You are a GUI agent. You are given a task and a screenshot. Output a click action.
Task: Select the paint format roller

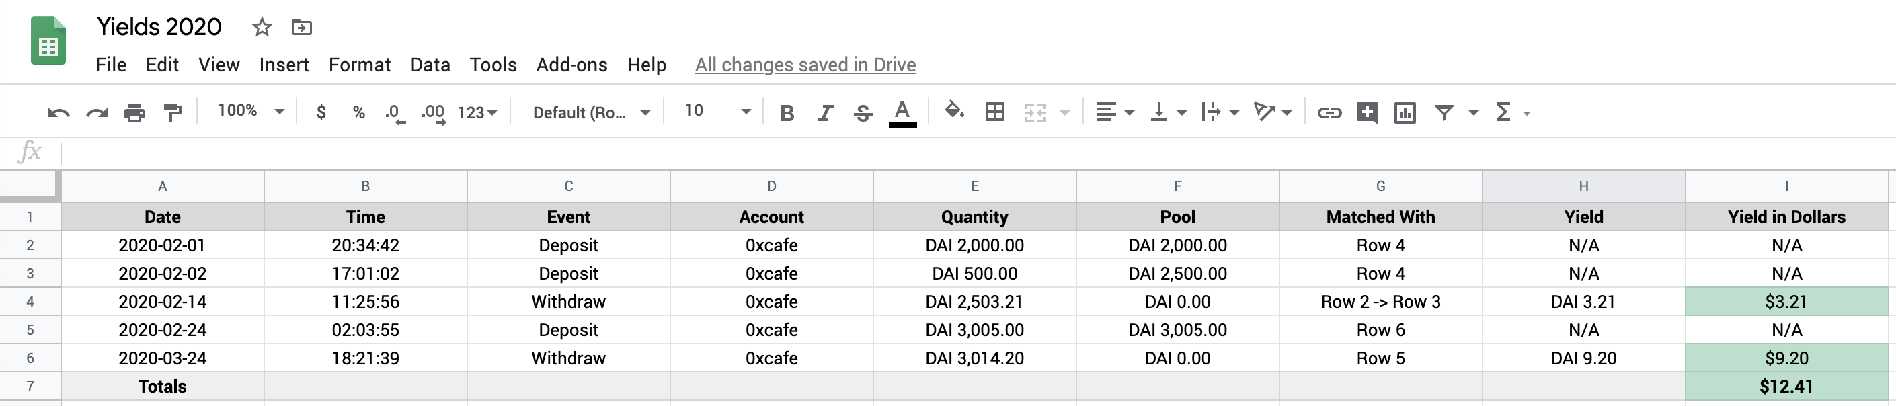pyautogui.click(x=172, y=112)
